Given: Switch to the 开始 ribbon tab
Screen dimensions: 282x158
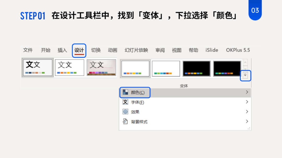Looking at the screenshot, I should coord(45,50).
